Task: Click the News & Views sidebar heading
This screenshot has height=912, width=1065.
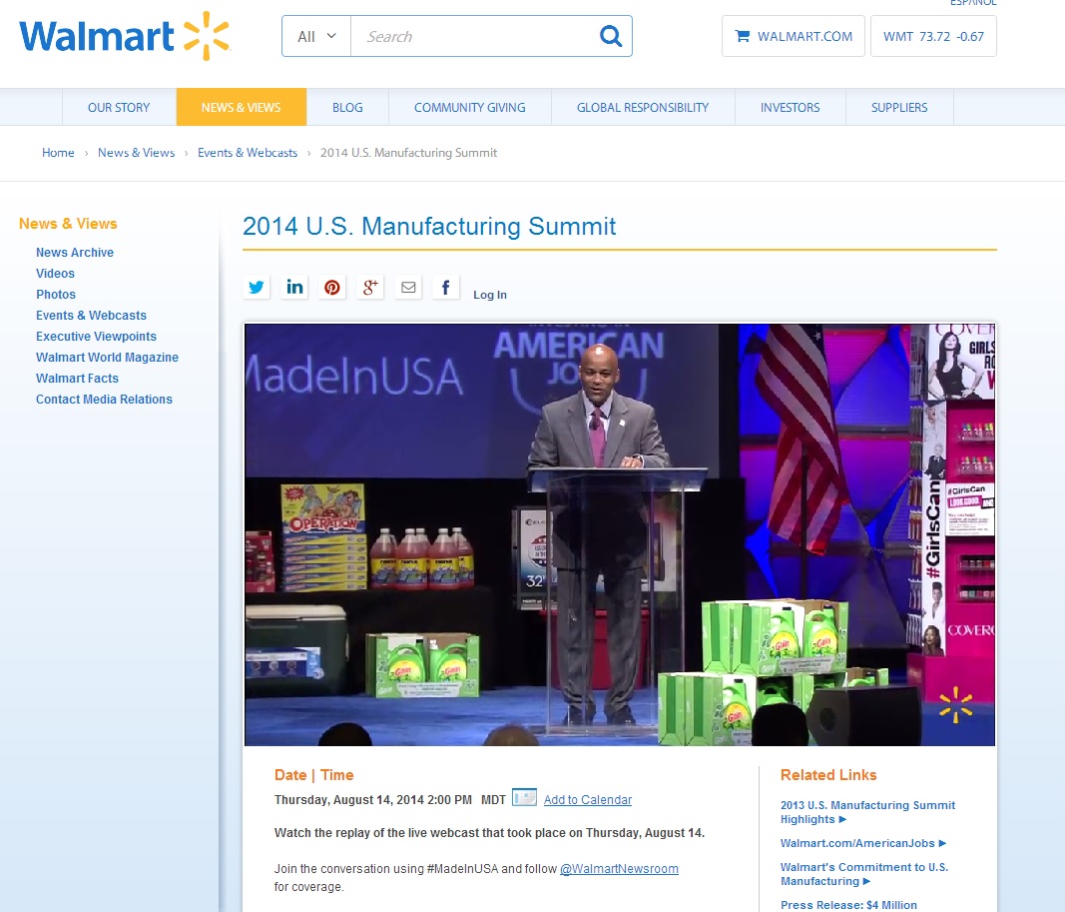Action: tap(68, 224)
